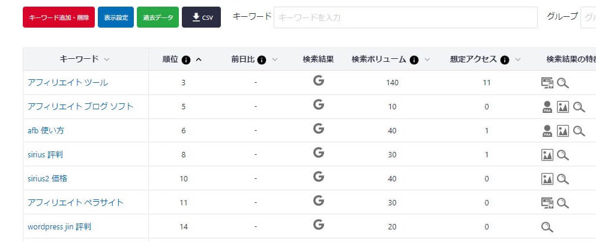
Task: Expand the キーワード column sort chevron
Action: tap(107, 59)
